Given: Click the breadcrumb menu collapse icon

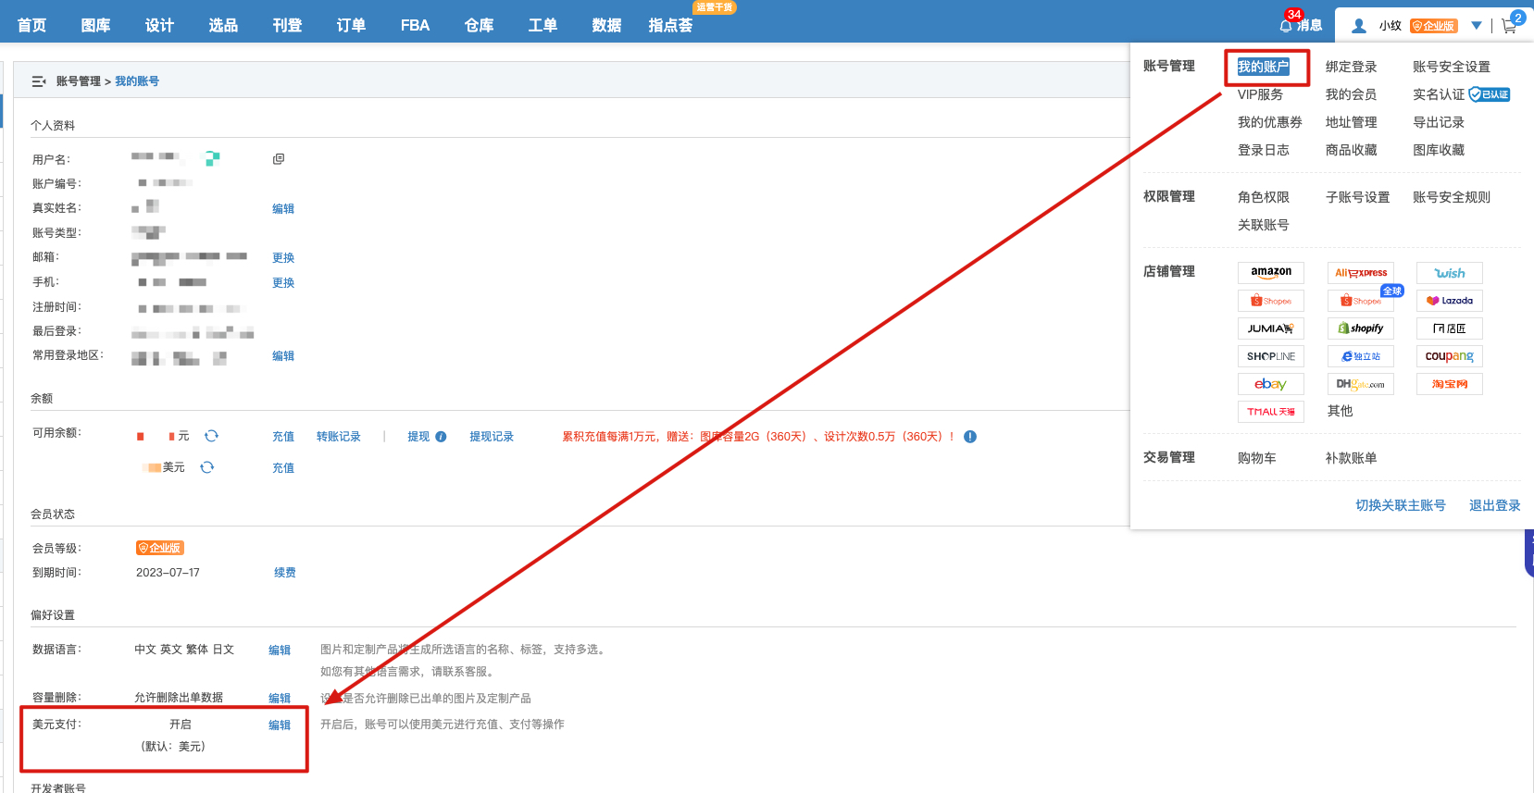Looking at the screenshot, I should coord(39,81).
